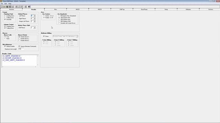The height and width of the screenshot is (123, 220).
Task: Toggle the Multiaxis Milling None checkbox
Action: 44,36
